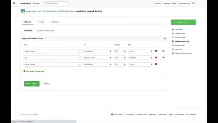This screenshot has height=123, width=218.
Task: Switch to the Traffic tab
Action: 41,22
